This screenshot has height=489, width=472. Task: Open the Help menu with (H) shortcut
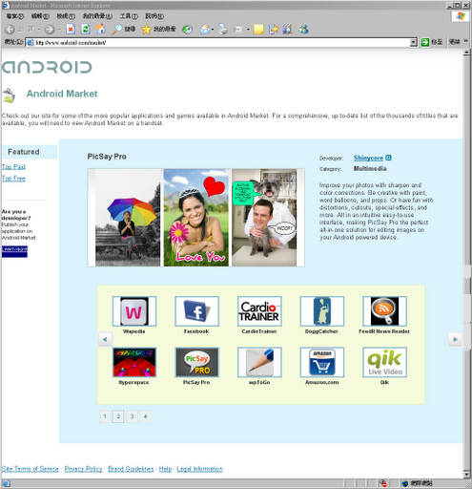coord(154,16)
